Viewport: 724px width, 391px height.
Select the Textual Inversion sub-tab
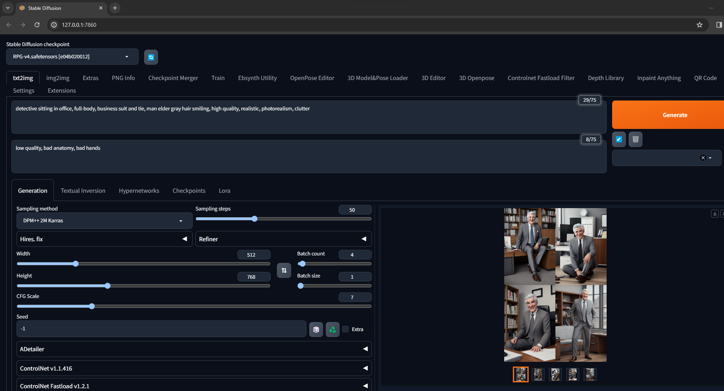coord(83,191)
